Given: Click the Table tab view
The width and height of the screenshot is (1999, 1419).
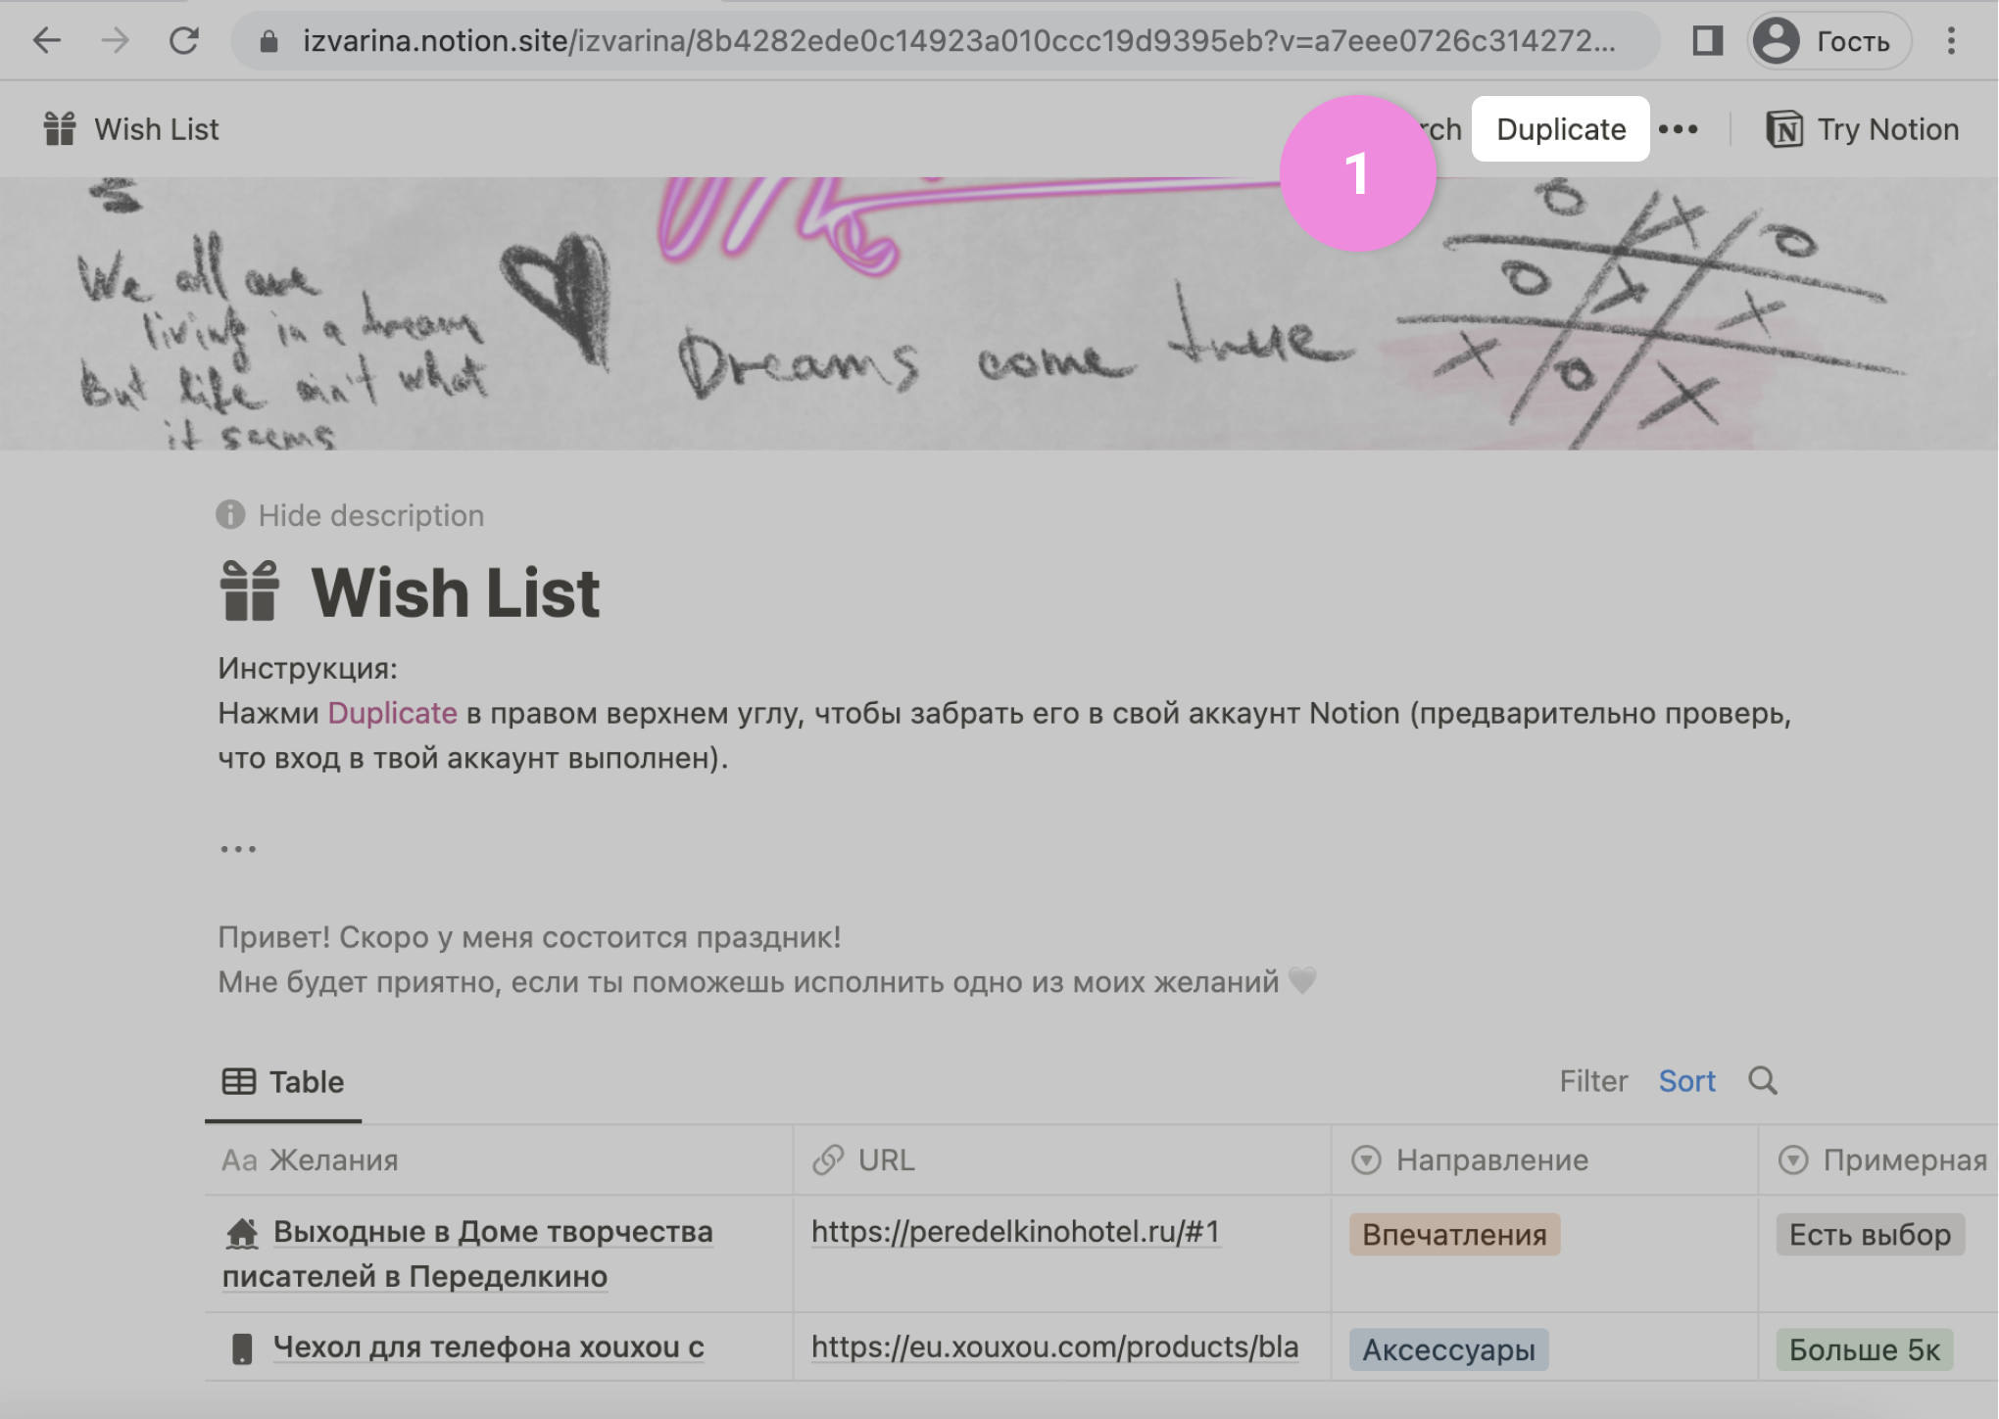Looking at the screenshot, I should (x=283, y=1078).
